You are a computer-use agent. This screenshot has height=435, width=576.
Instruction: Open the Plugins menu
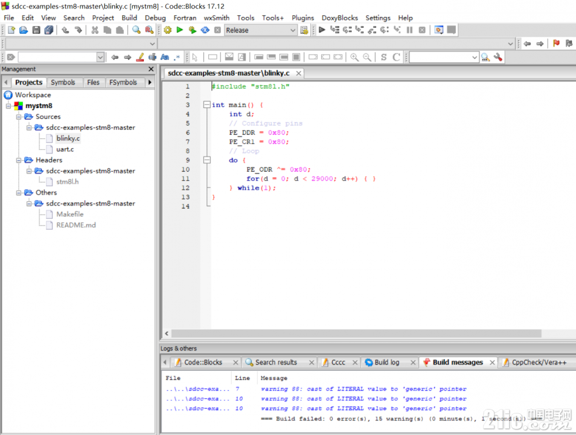tap(302, 18)
